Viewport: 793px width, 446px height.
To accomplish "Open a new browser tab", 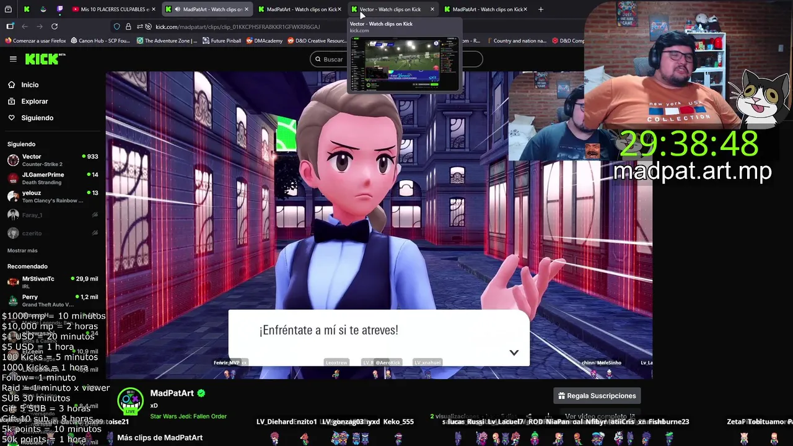I will 541,9.
